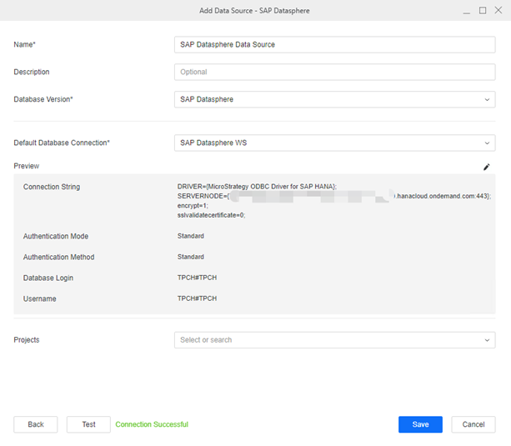Edit the connection preview with pencil icon
511x446 pixels.
click(487, 167)
